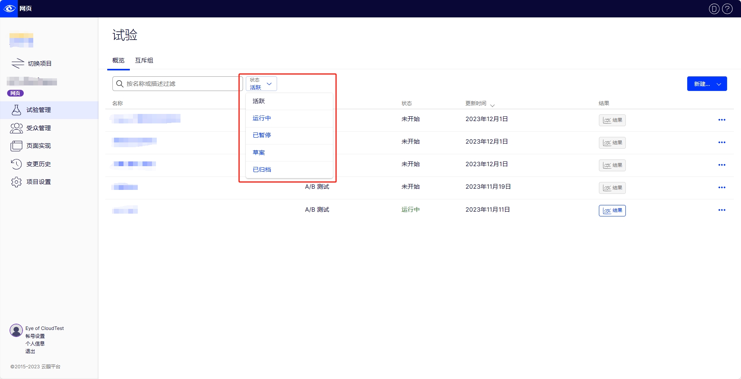Open 受众管理 audience icon in sidebar
Image resolution: width=741 pixels, height=379 pixels.
[x=16, y=128]
